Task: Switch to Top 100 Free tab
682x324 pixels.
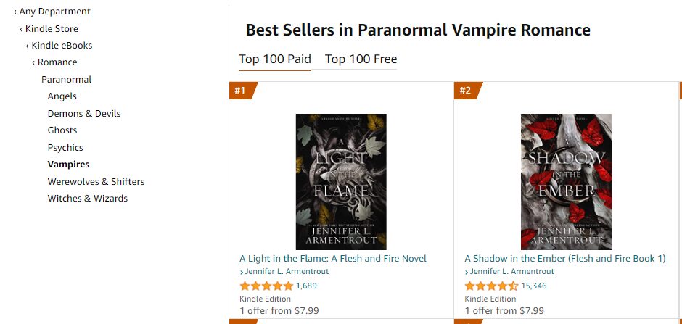Action: pyautogui.click(x=361, y=59)
